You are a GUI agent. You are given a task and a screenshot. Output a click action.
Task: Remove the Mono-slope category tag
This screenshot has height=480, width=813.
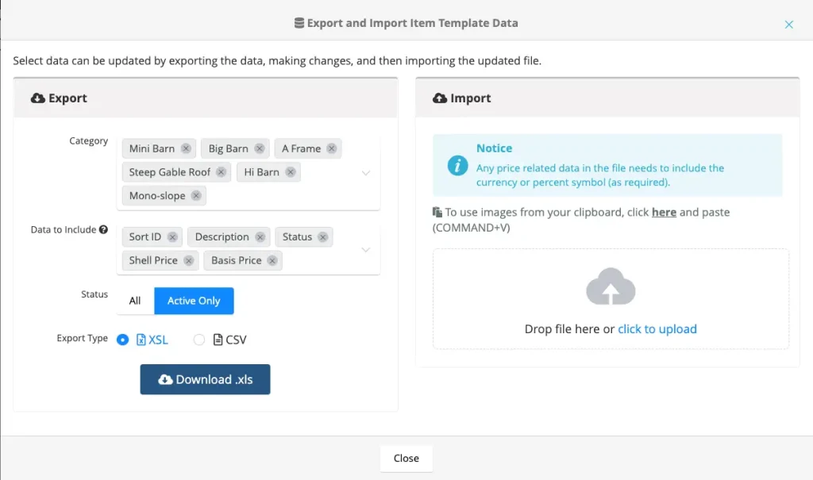click(196, 196)
